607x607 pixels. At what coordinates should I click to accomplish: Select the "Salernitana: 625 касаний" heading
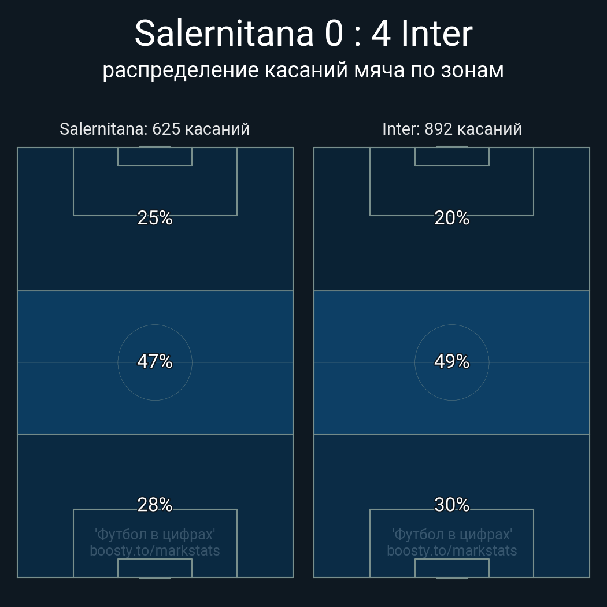[155, 129]
